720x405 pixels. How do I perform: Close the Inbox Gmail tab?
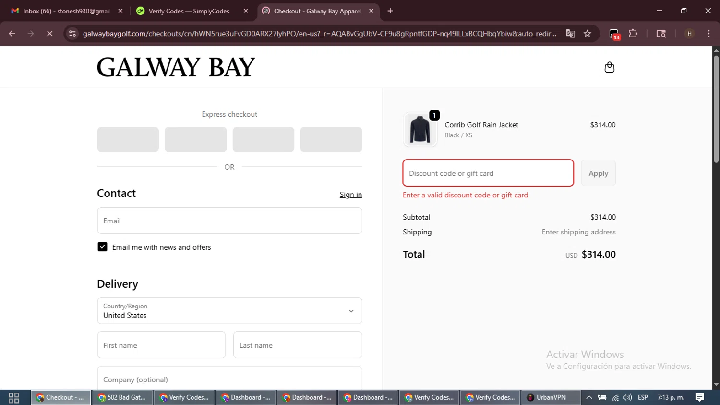point(120,11)
